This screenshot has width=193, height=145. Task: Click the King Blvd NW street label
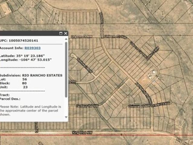82,132
